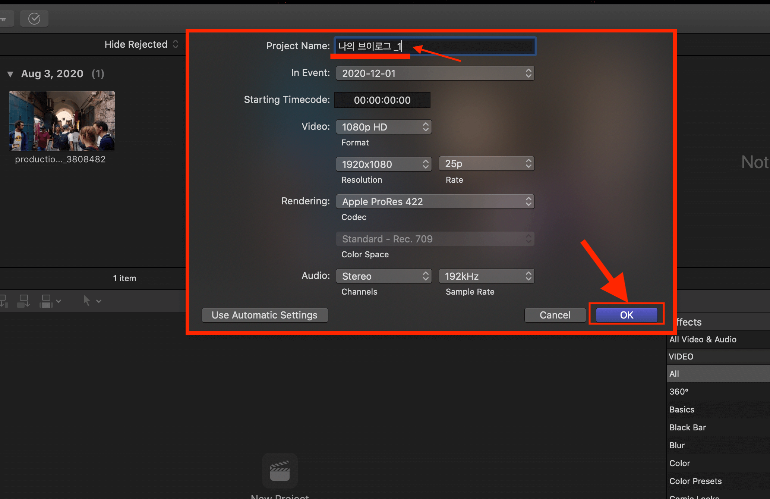770x499 pixels.
Task: Click the overwrite clip icon in toolbar
Action: click(x=46, y=301)
